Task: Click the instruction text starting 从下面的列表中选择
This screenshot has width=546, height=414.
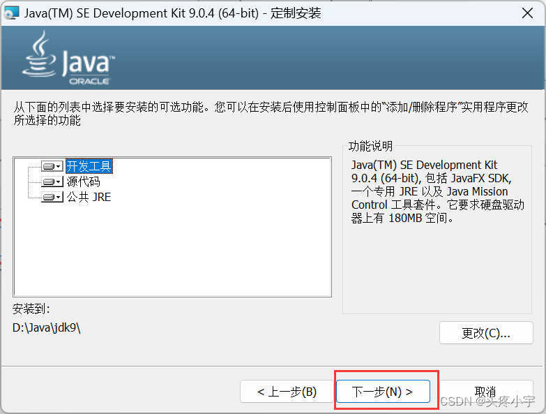Action: [x=271, y=113]
